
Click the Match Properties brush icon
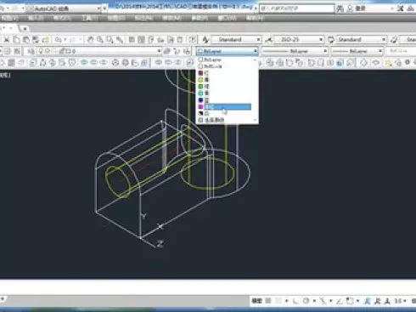(x=46, y=40)
